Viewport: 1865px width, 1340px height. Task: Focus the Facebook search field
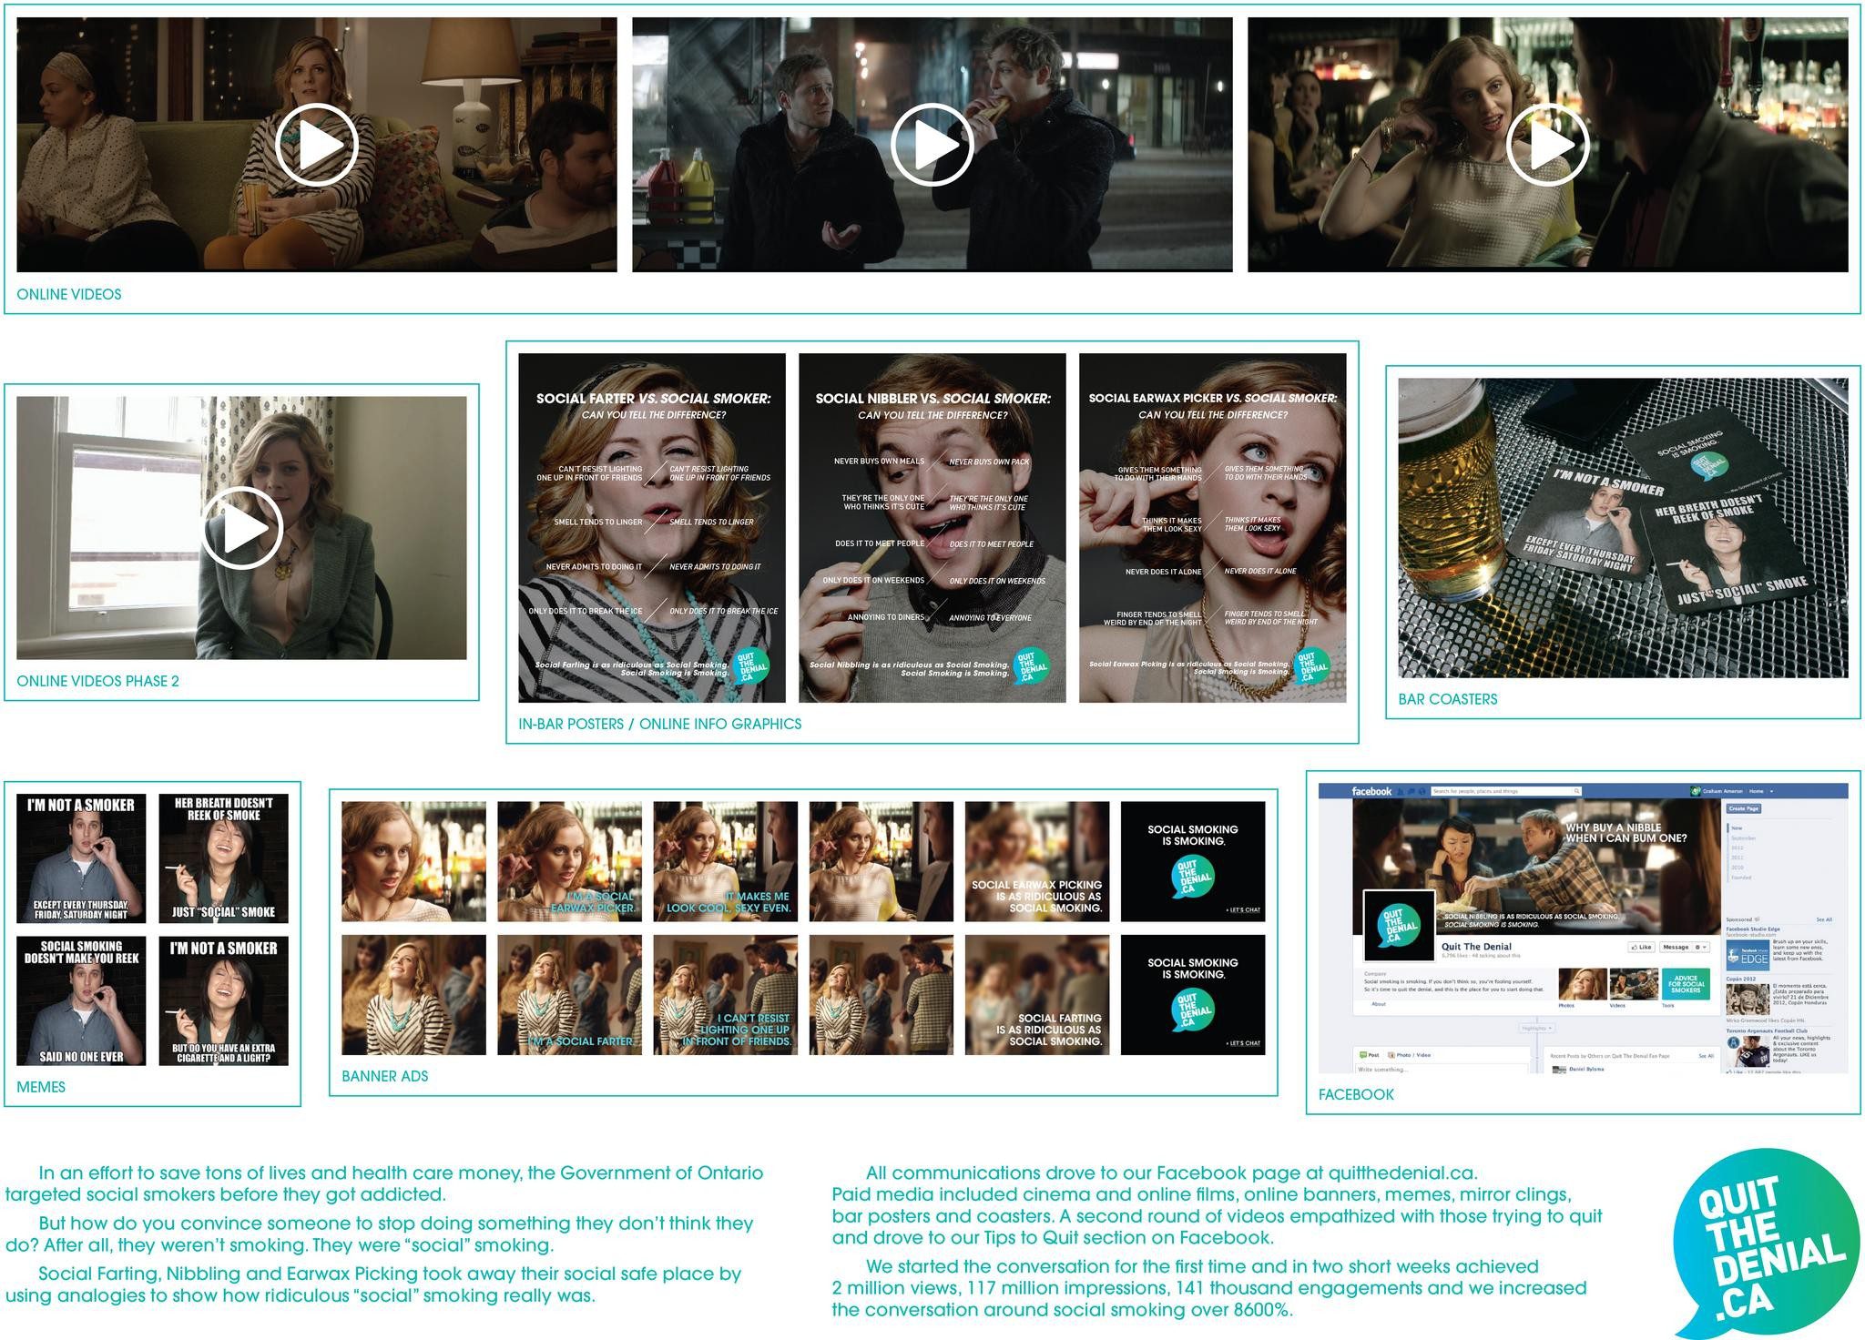coord(1506,791)
